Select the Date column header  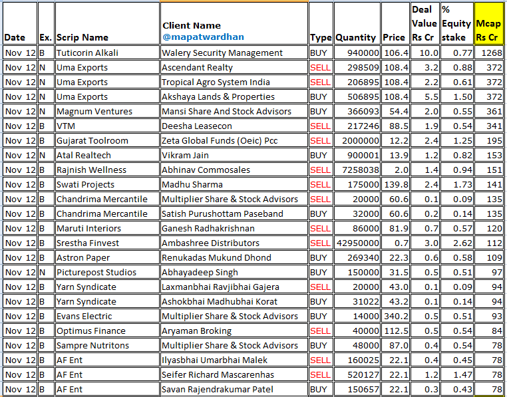[x=20, y=23]
